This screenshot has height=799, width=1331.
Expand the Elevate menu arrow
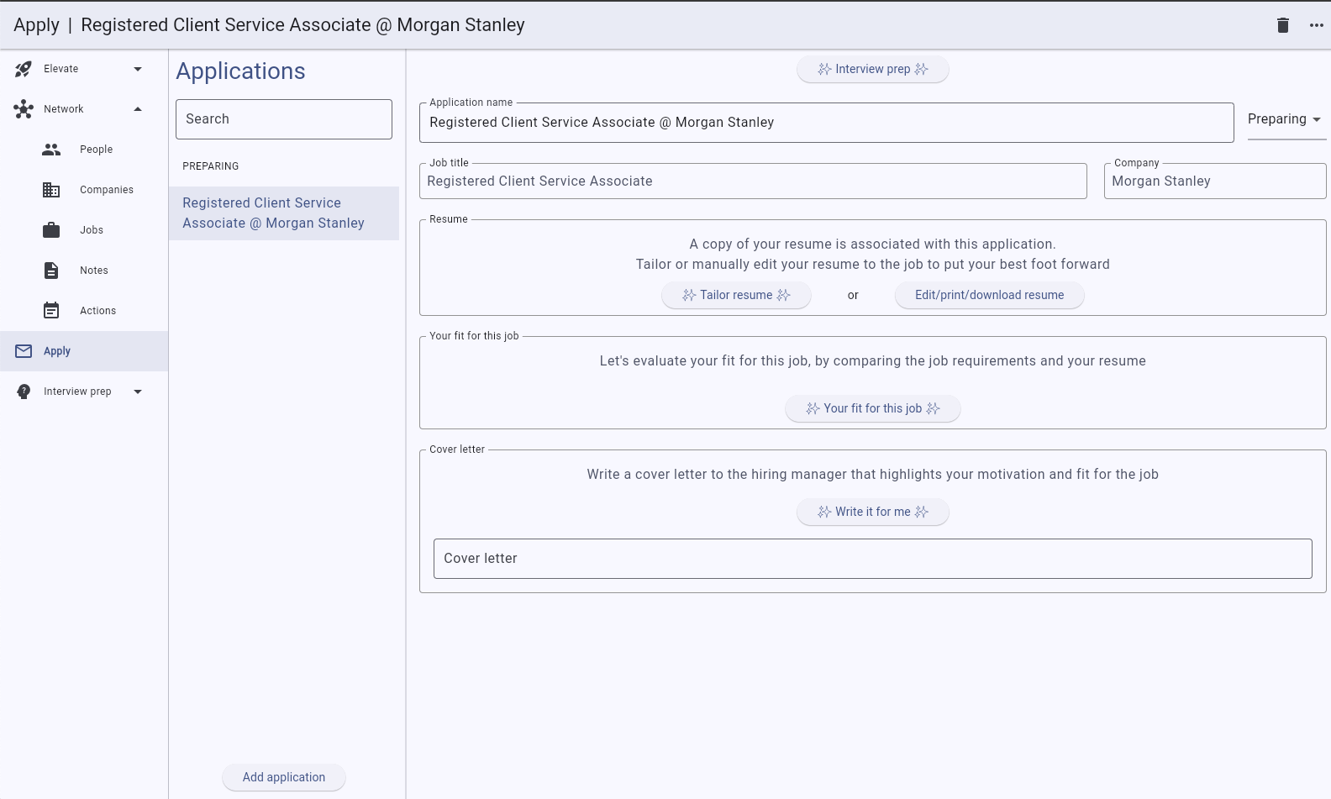[138, 69]
